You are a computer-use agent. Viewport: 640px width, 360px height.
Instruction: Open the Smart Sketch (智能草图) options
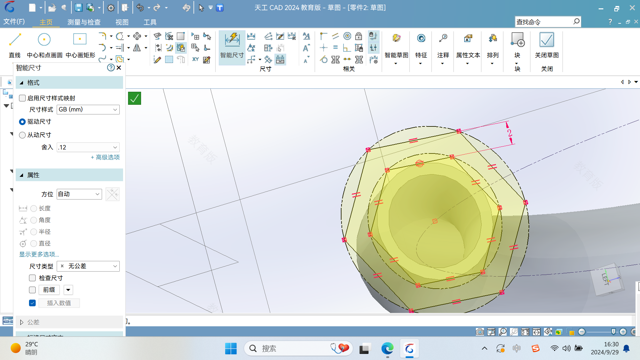pos(396,46)
